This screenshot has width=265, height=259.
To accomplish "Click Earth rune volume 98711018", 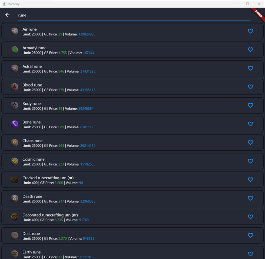I will coord(86,257).
